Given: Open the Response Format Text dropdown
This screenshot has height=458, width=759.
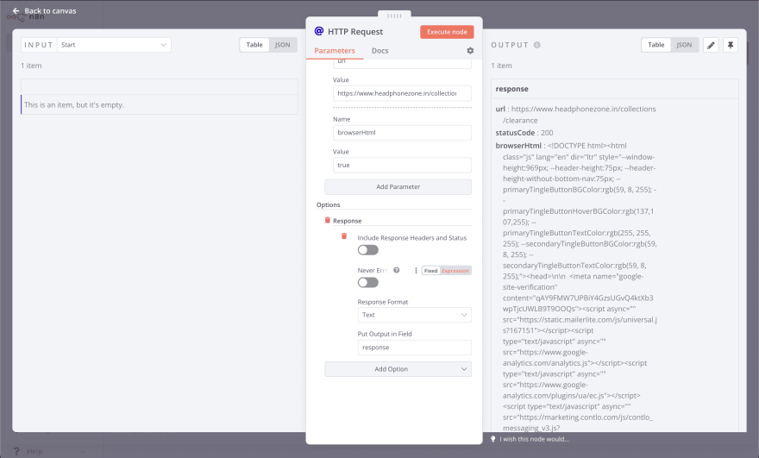Looking at the screenshot, I should point(414,315).
